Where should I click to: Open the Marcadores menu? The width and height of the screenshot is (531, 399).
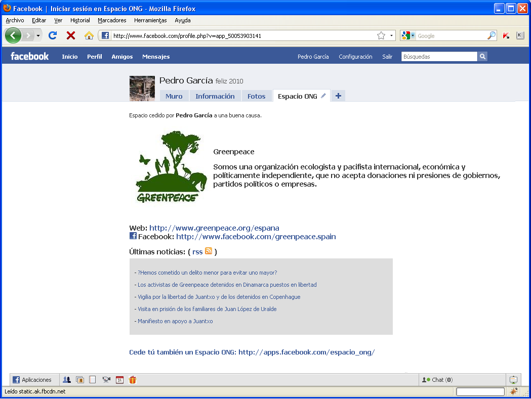coord(112,20)
